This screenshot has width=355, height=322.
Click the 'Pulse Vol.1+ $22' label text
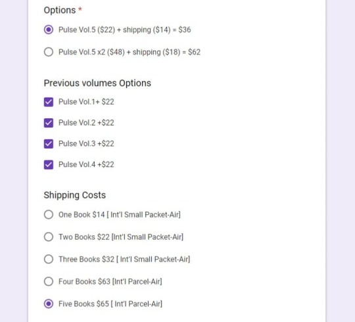pyautogui.click(x=86, y=102)
